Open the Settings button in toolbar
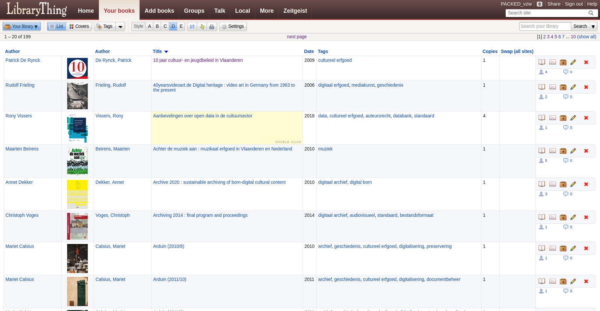The height and width of the screenshot is (311, 600). 233,26
